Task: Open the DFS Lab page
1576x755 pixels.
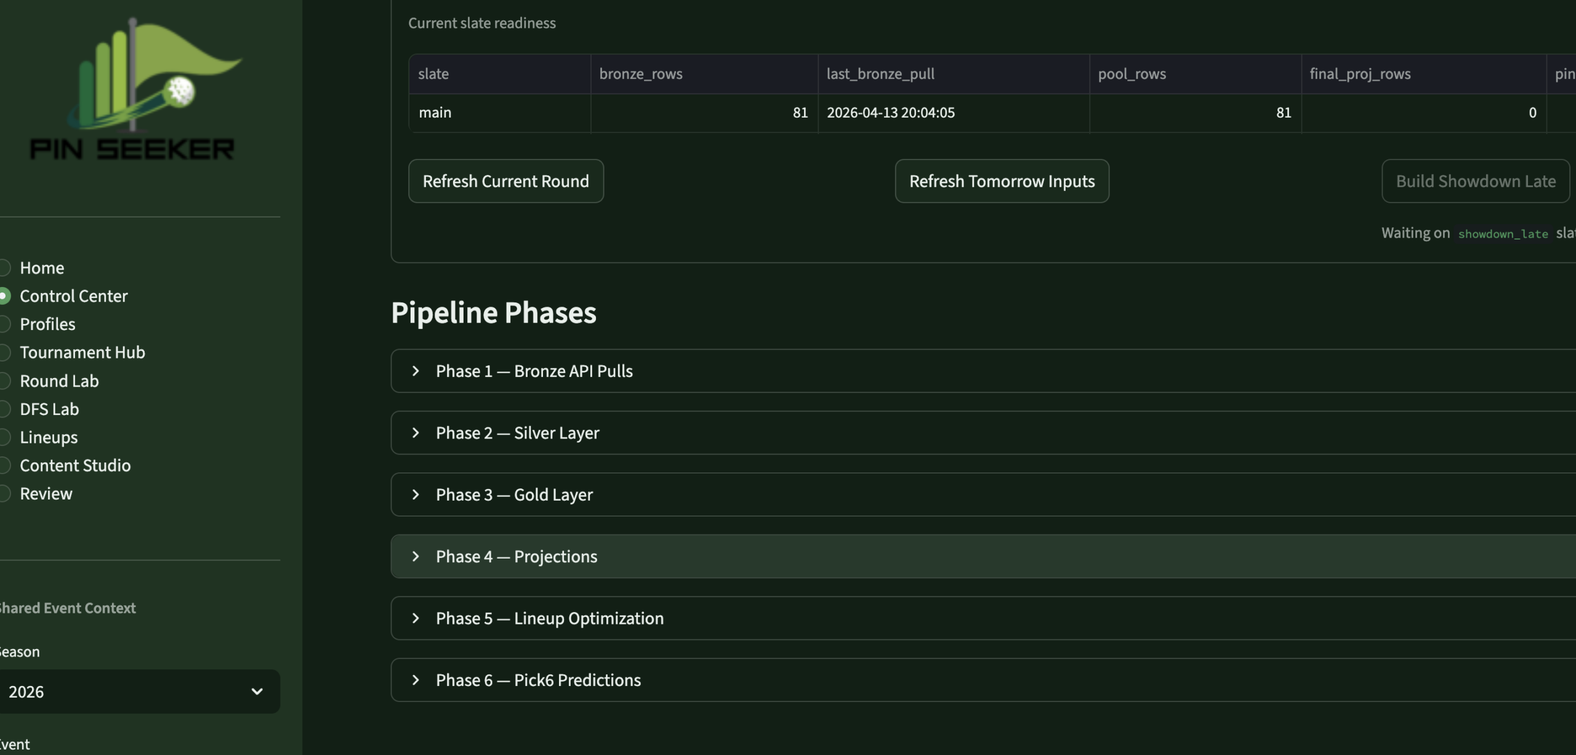Action: click(49, 410)
